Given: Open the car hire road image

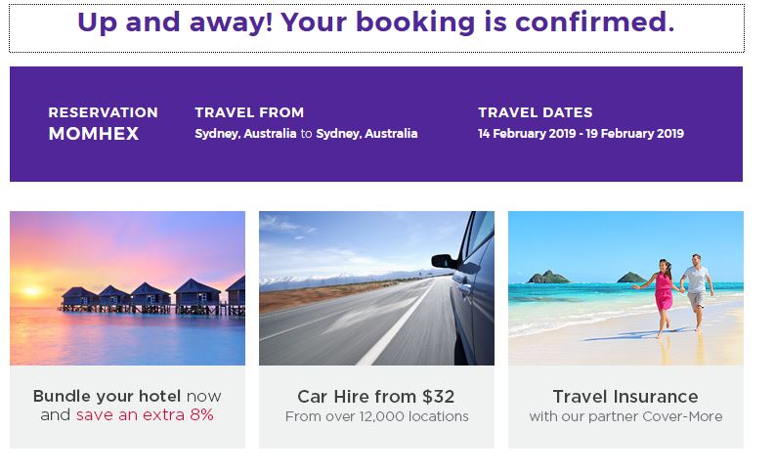Looking at the screenshot, I should point(376,288).
